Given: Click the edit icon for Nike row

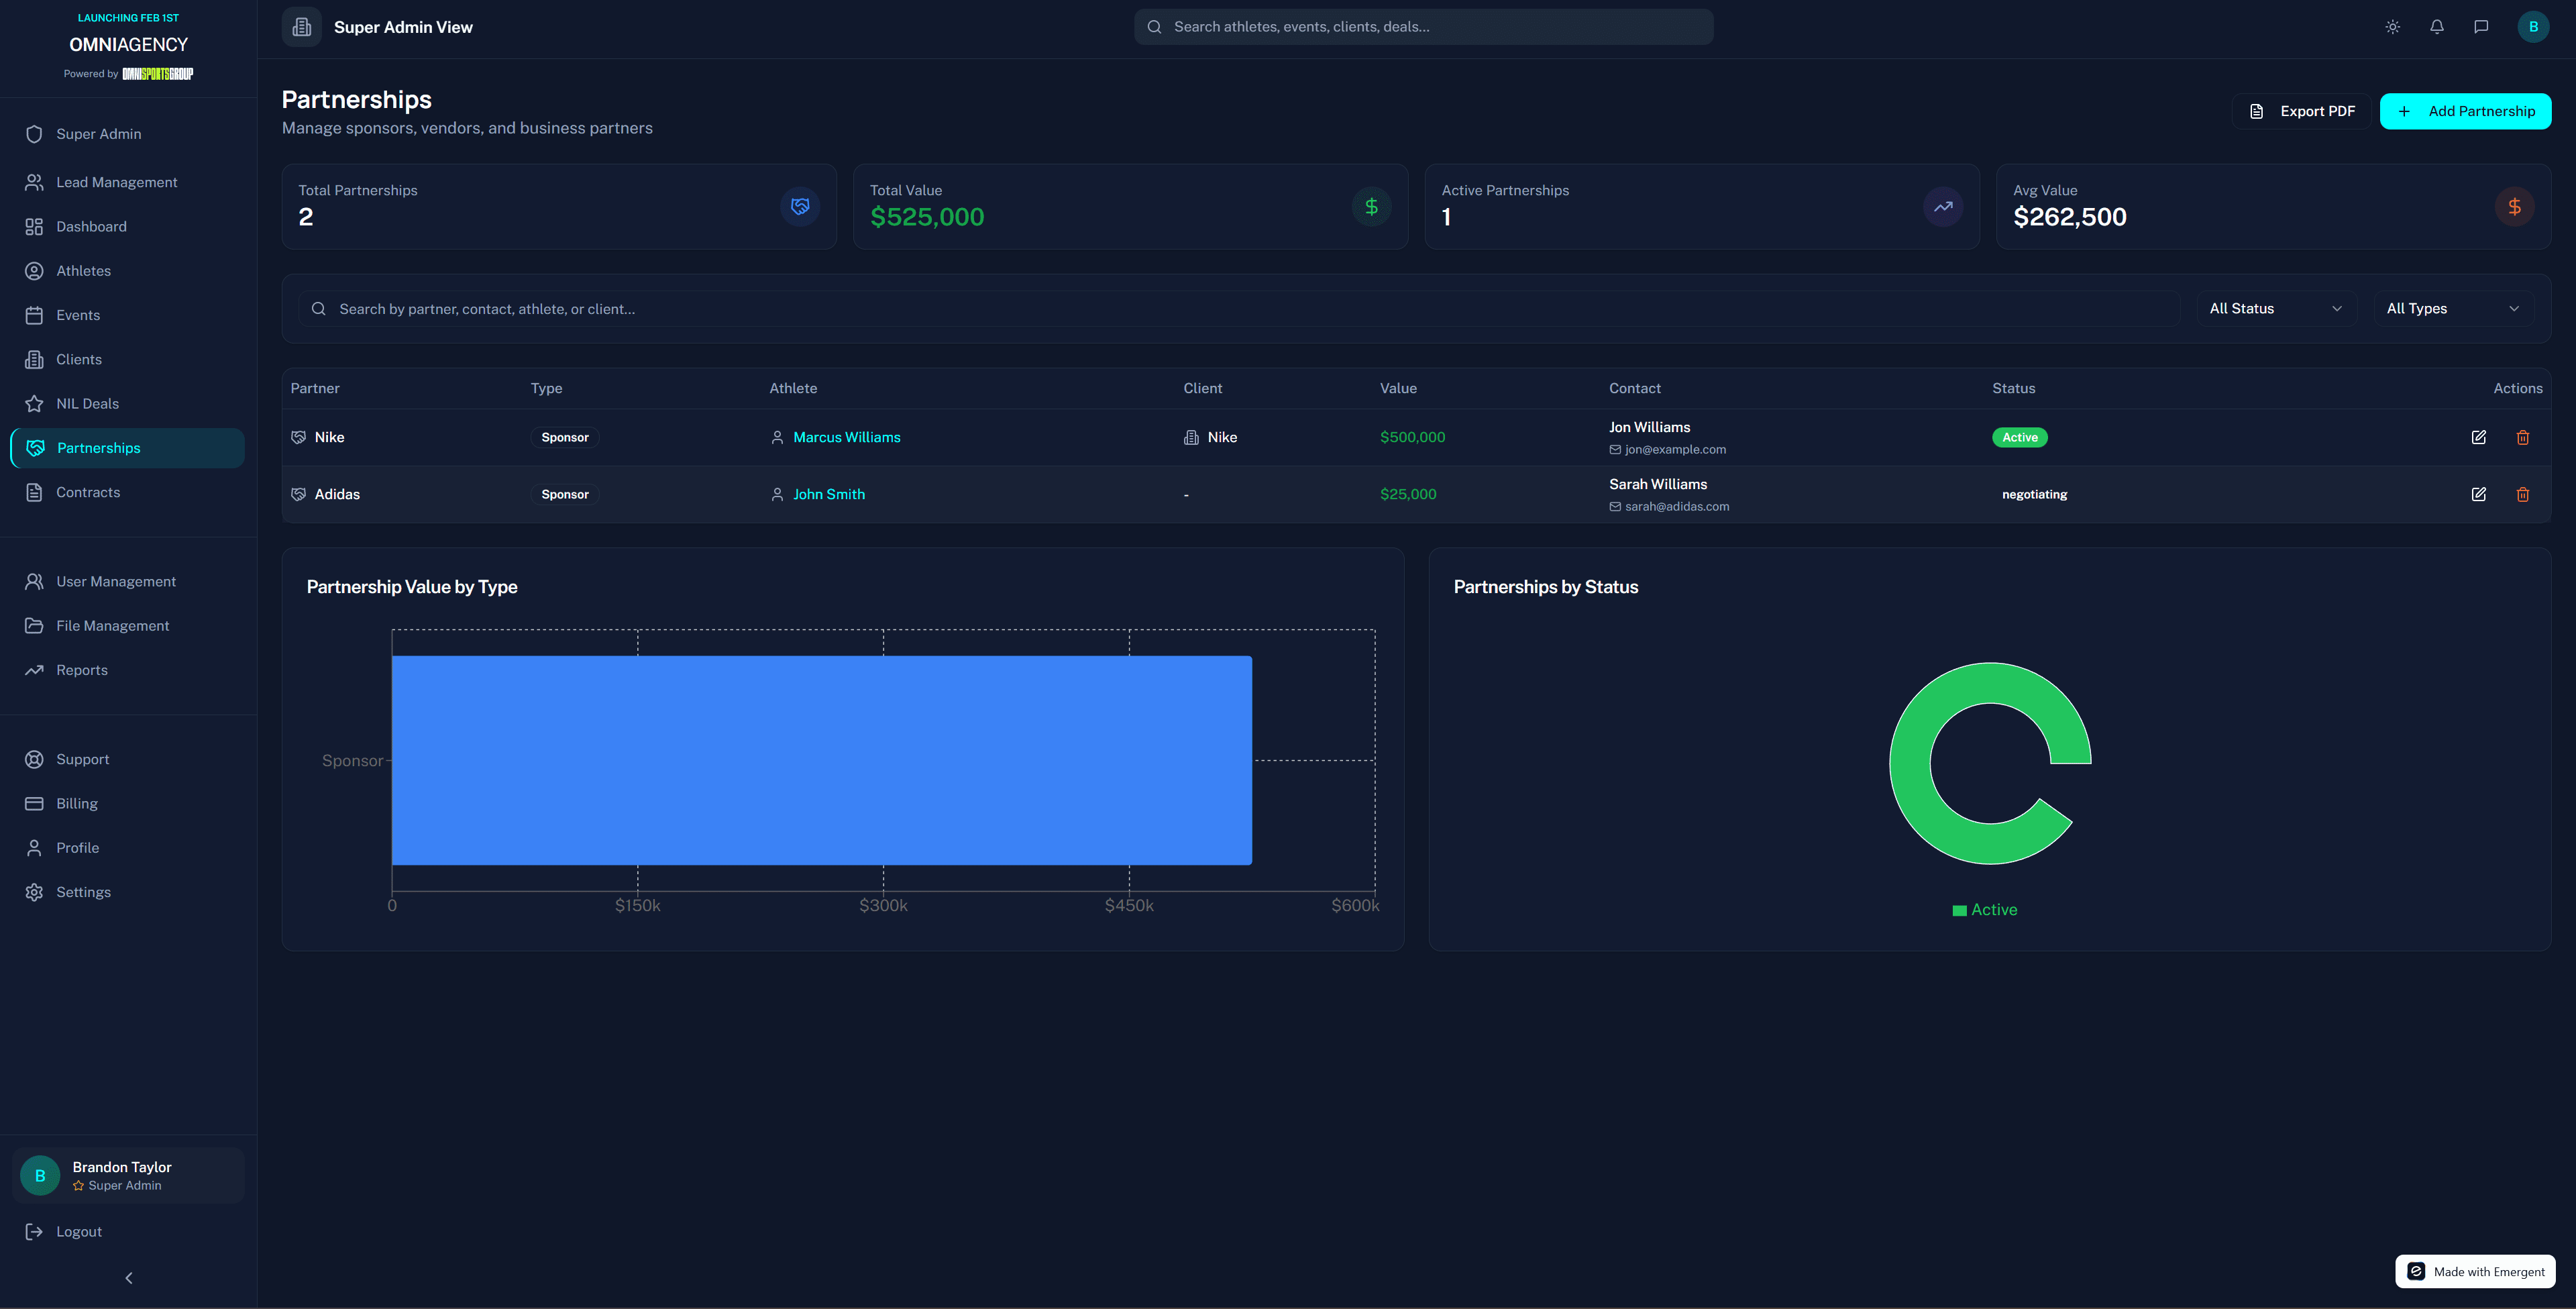Looking at the screenshot, I should (x=2479, y=437).
